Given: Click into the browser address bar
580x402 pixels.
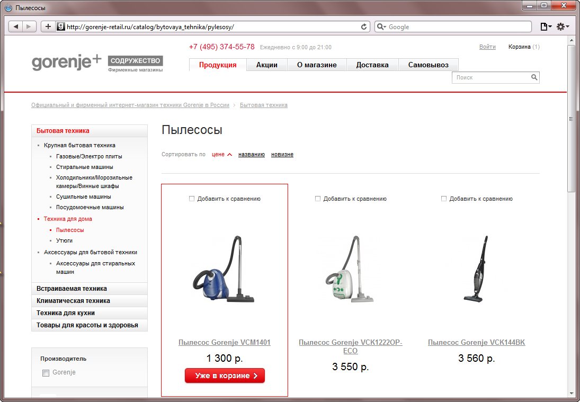Looking at the screenshot, I should coord(213,26).
